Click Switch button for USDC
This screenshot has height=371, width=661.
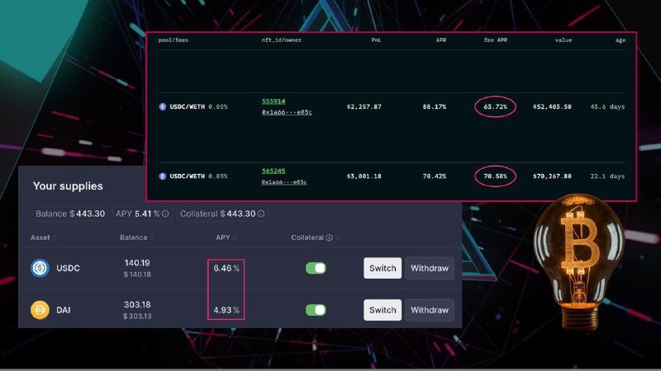coord(383,268)
